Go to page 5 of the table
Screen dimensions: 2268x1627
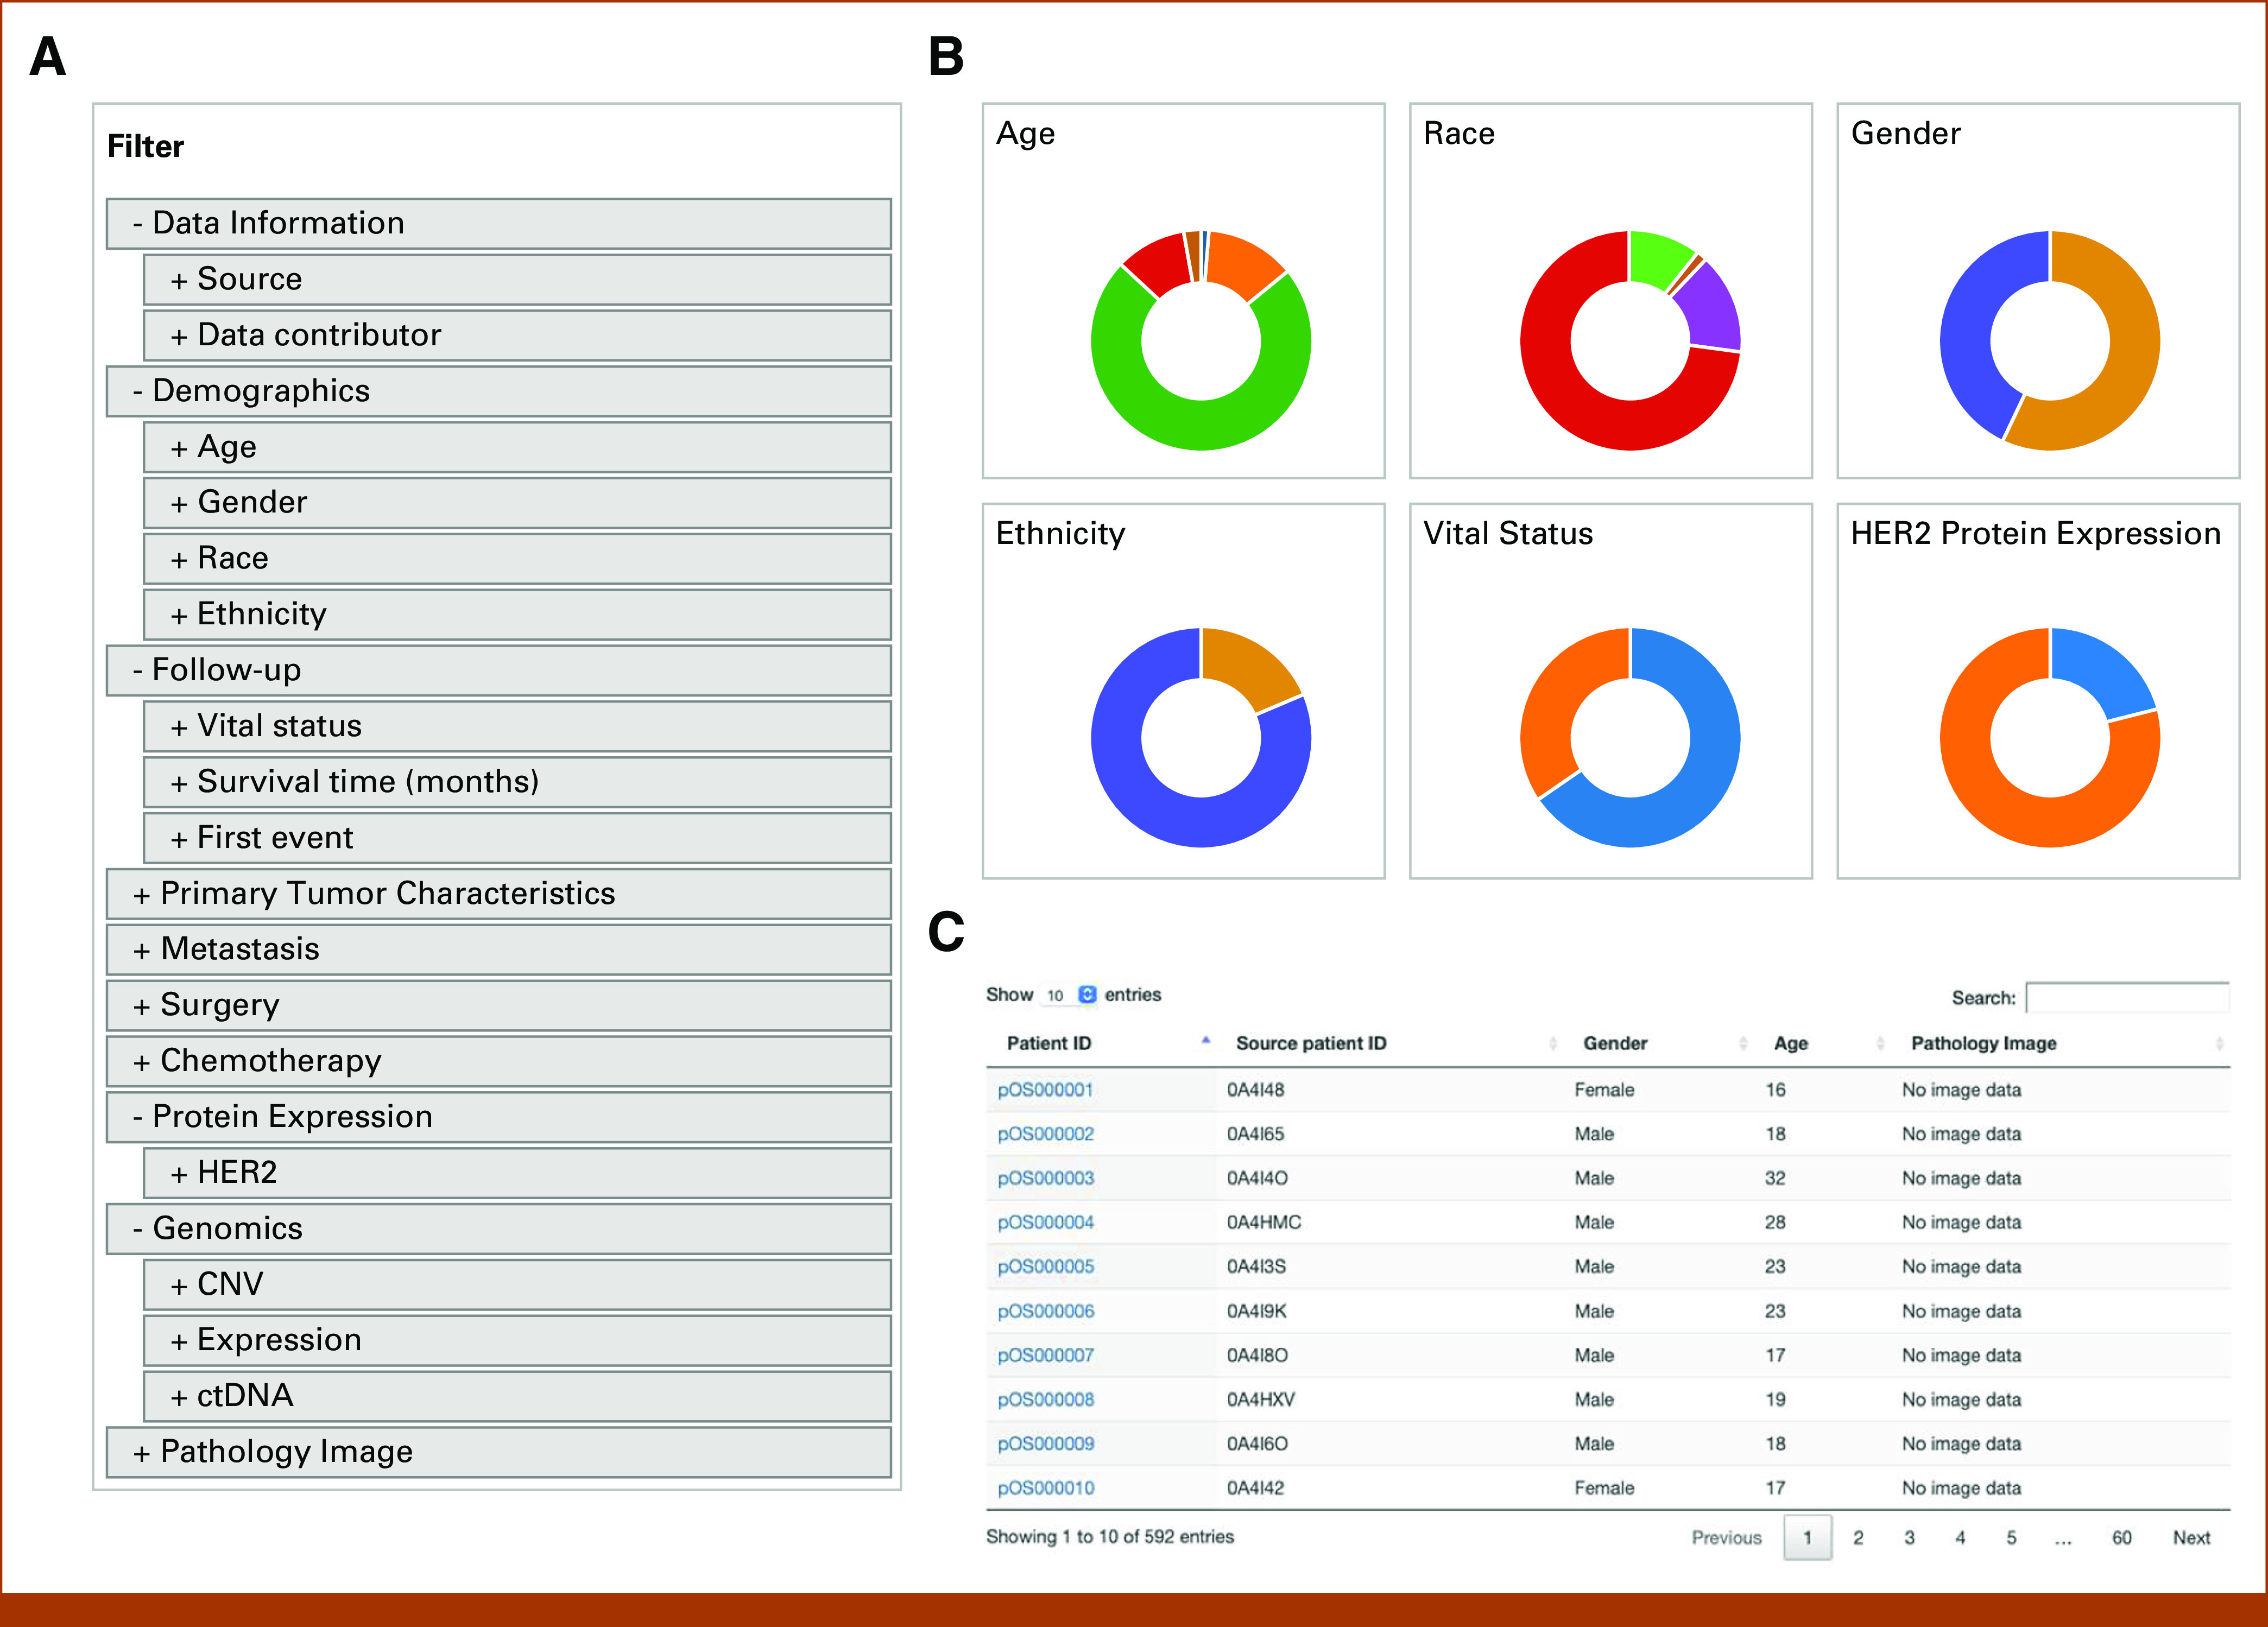(2011, 1538)
